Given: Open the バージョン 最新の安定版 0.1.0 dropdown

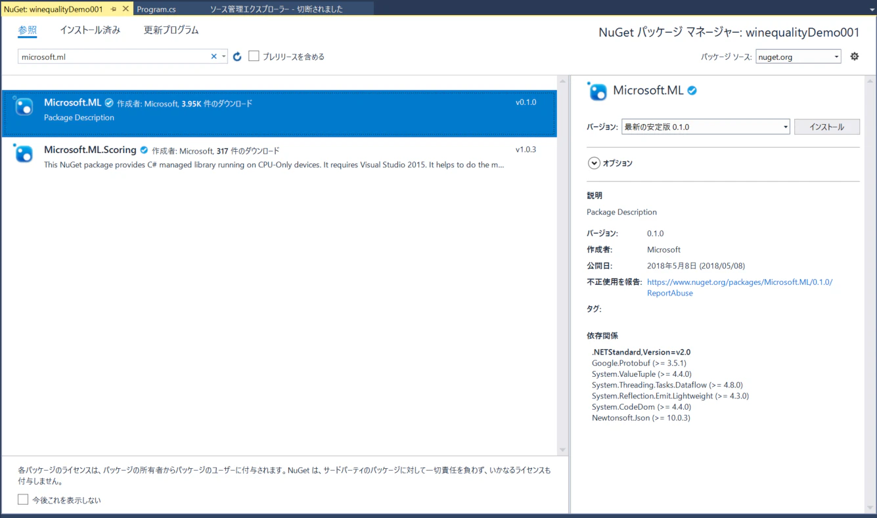Looking at the screenshot, I should click(706, 127).
